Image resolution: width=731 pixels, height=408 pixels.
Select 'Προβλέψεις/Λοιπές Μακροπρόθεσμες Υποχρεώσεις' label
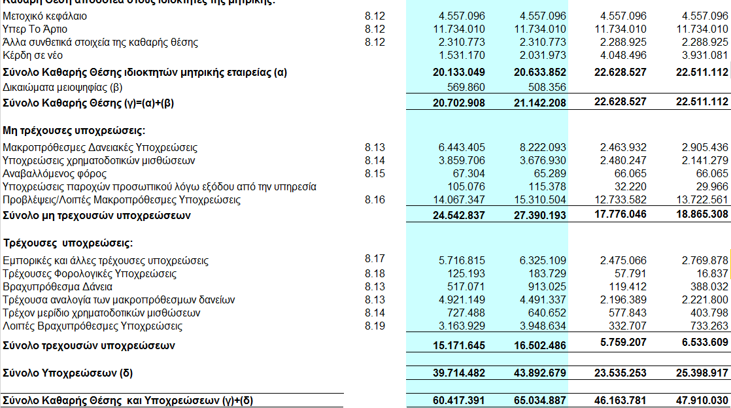[122, 200]
